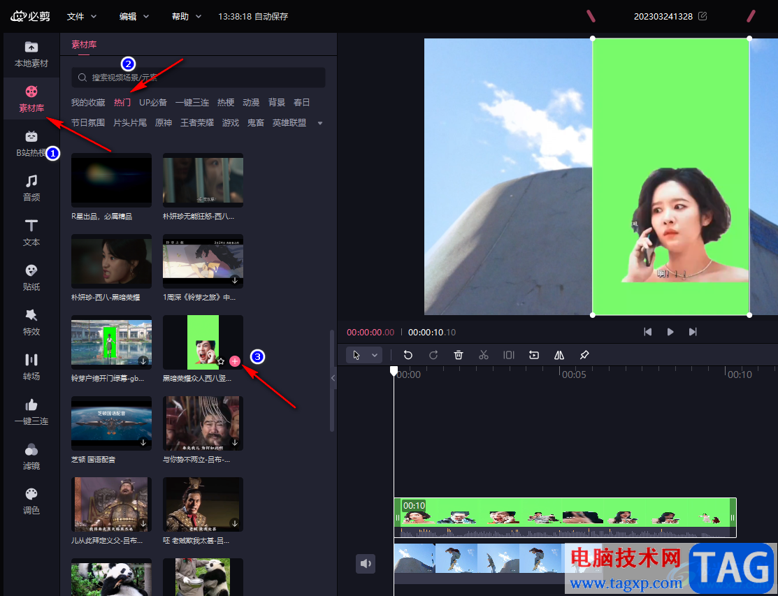
Task: Select the 热梗 category
Action: click(x=226, y=102)
